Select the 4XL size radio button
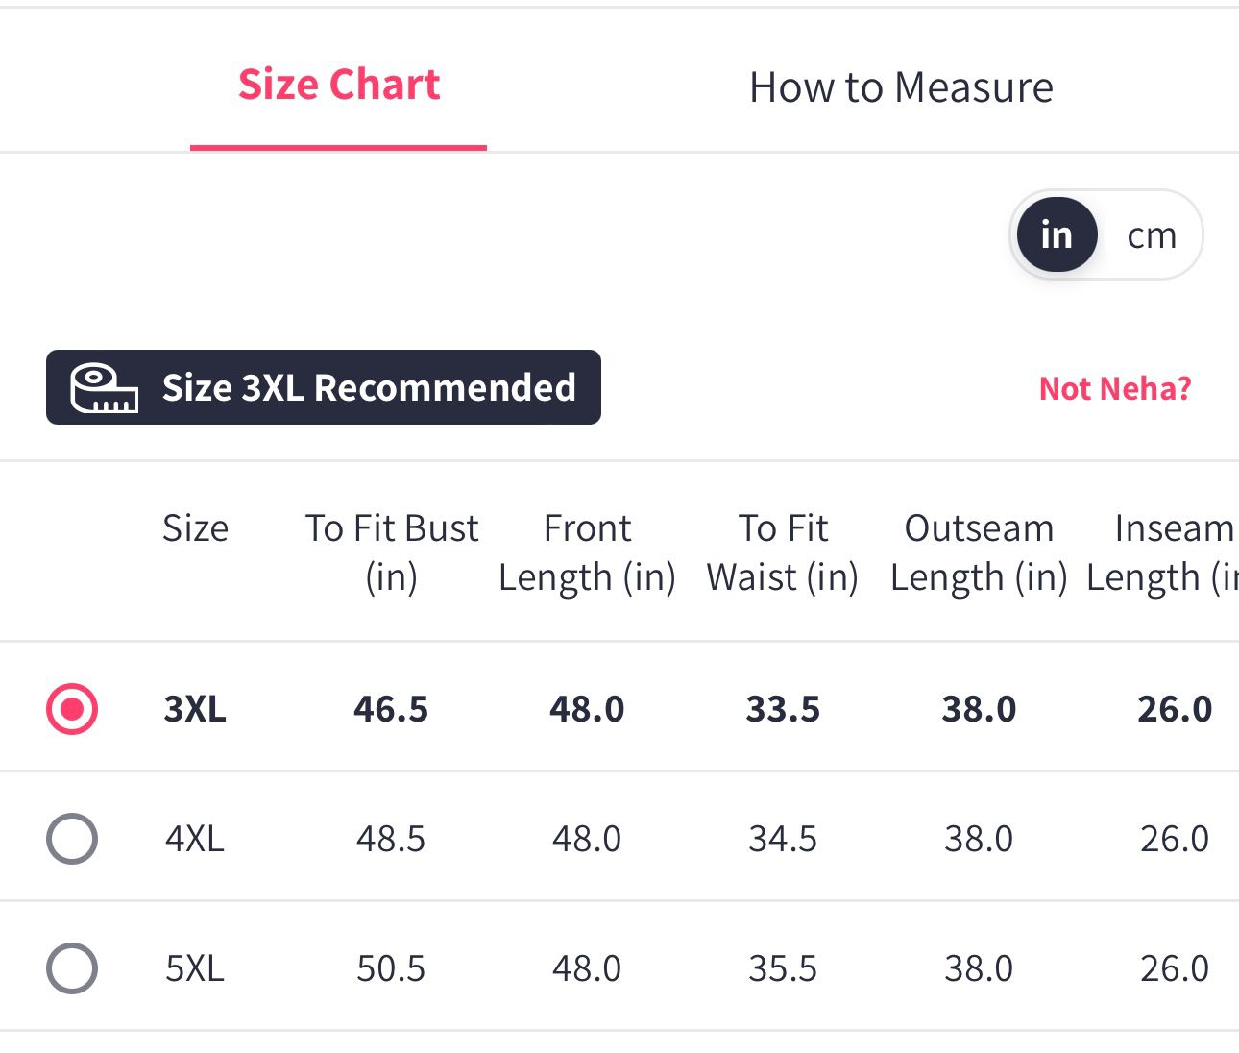1239x1053 pixels. 72,839
